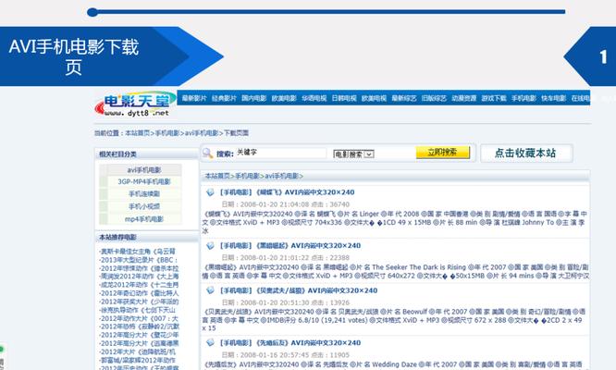Click 日期 2008-01-20 21:01:22 line under 黑暗崛起
Viewport: 616px width, 370px height.
(x=286, y=257)
